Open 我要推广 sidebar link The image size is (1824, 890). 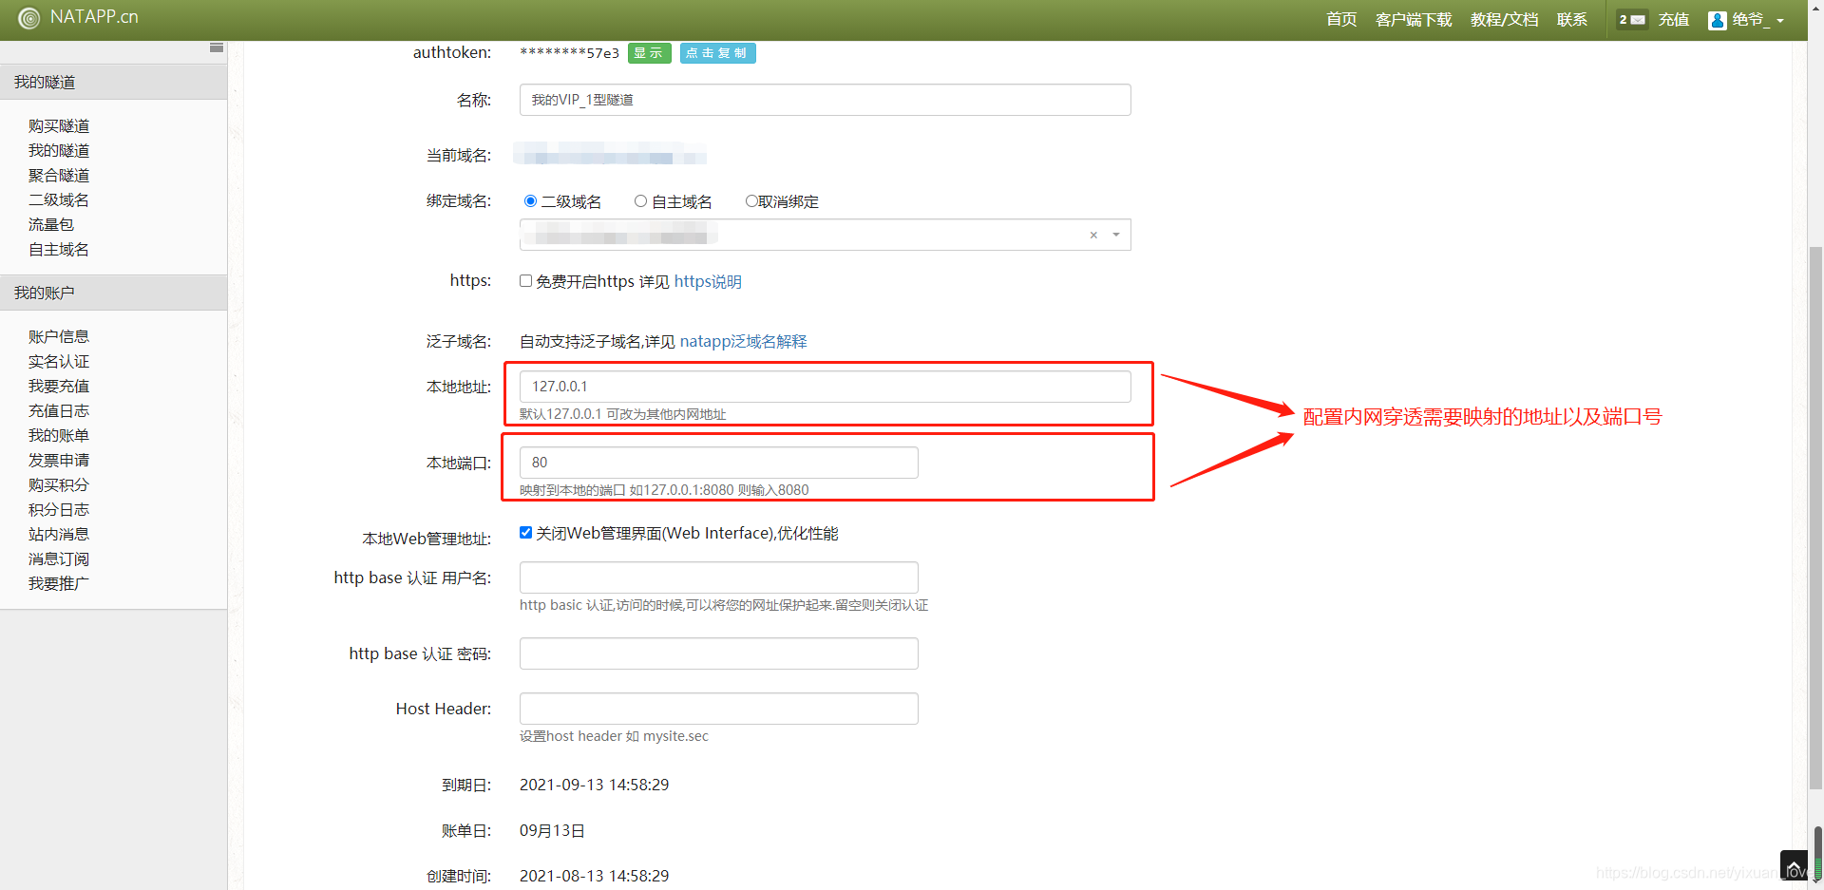coord(59,584)
